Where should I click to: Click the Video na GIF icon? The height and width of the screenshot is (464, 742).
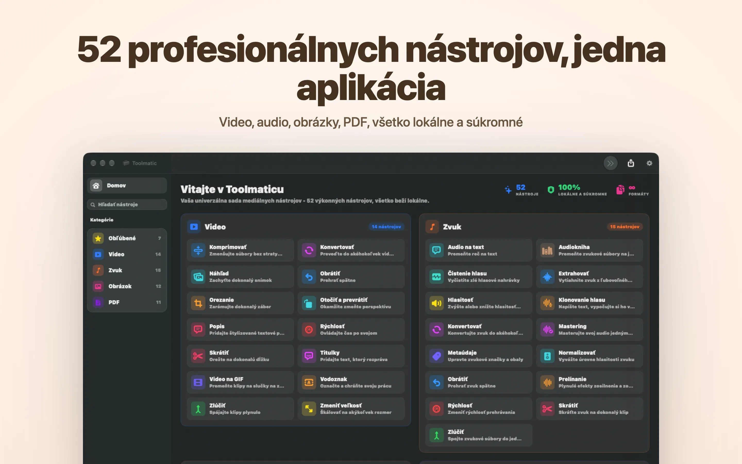click(198, 382)
